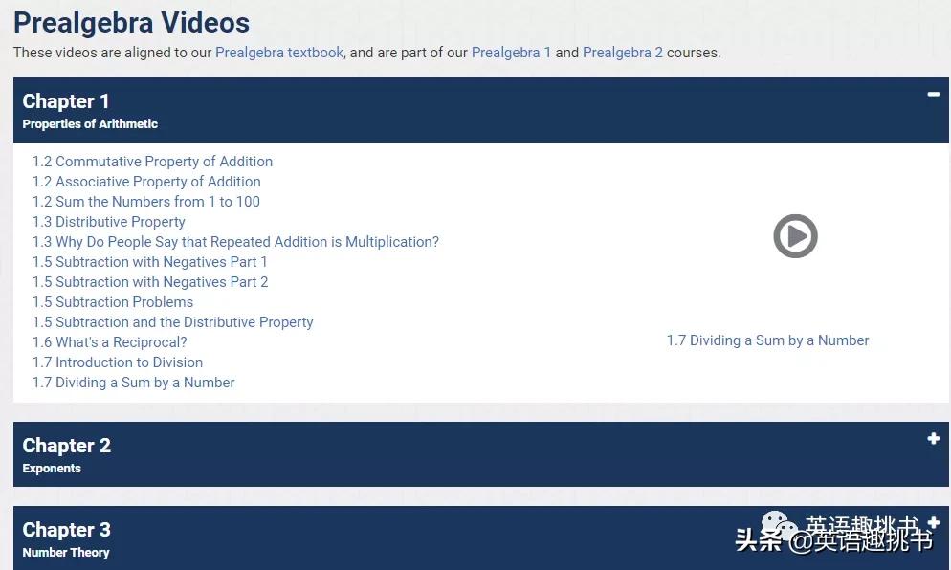
Task: Select 1.5 Subtraction and the Distributive Property
Action: click(172, 321)
